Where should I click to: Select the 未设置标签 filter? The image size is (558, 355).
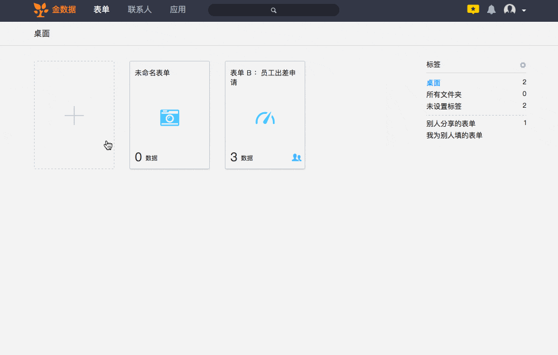pos(444,106)
